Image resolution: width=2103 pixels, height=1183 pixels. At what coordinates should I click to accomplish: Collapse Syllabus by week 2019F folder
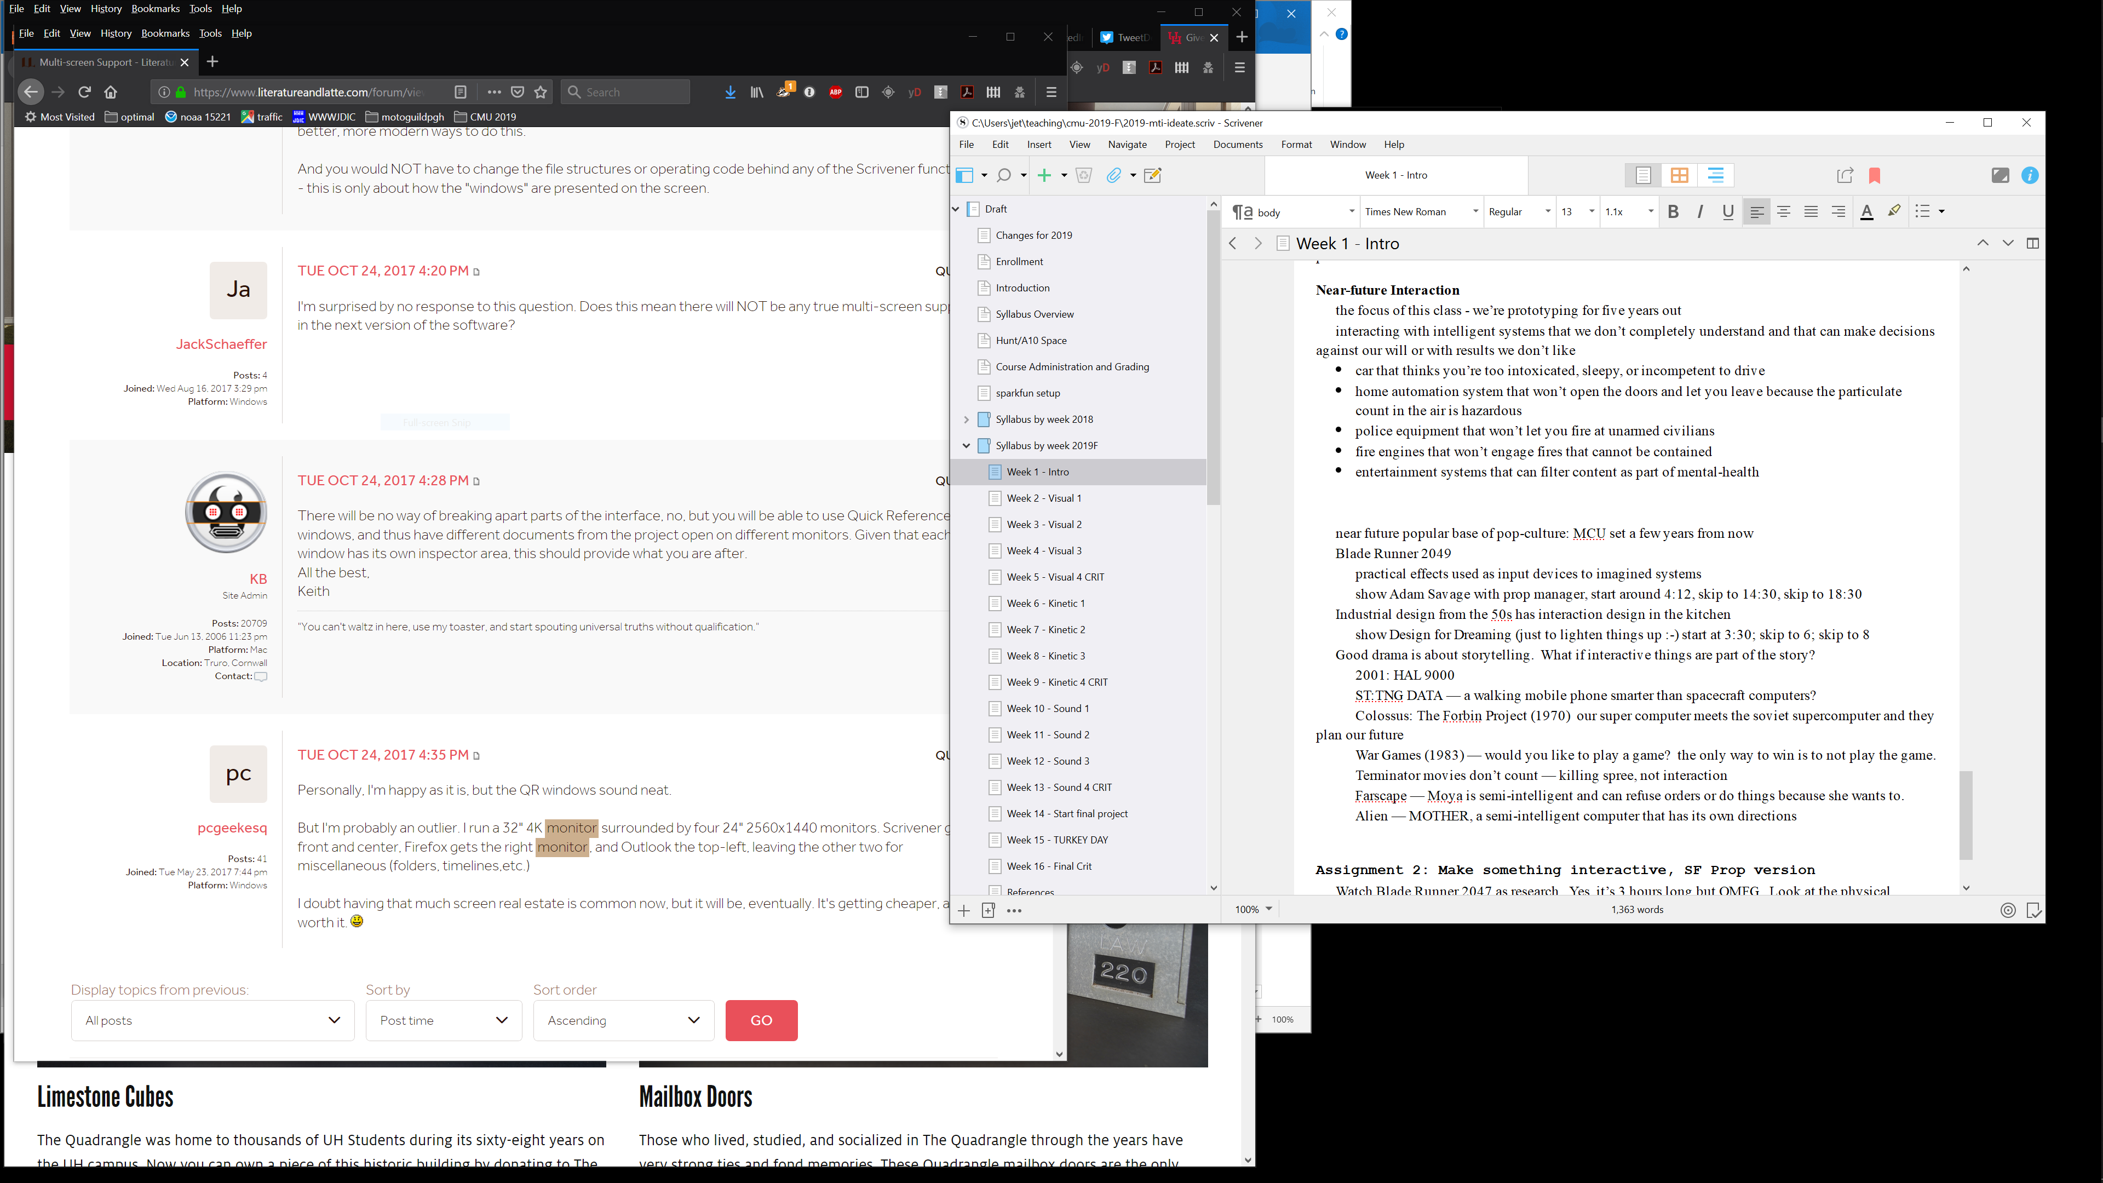pyautogui.click(x=966, y=446)
